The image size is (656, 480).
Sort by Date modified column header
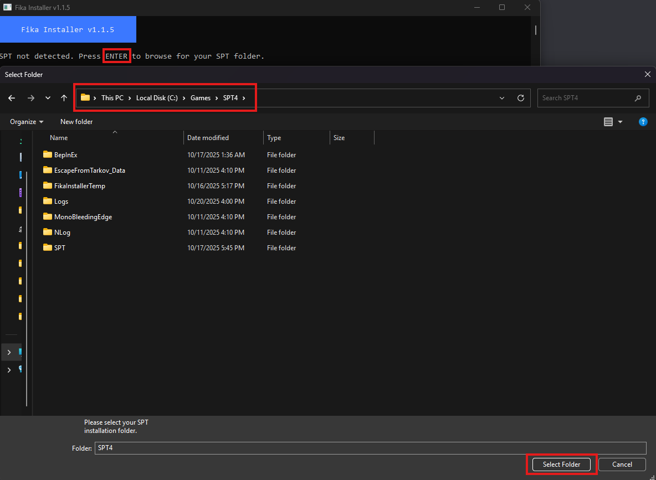pos(208,138)
